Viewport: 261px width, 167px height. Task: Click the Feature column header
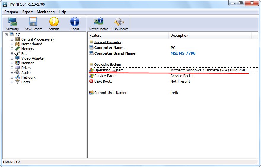point(96,36)
